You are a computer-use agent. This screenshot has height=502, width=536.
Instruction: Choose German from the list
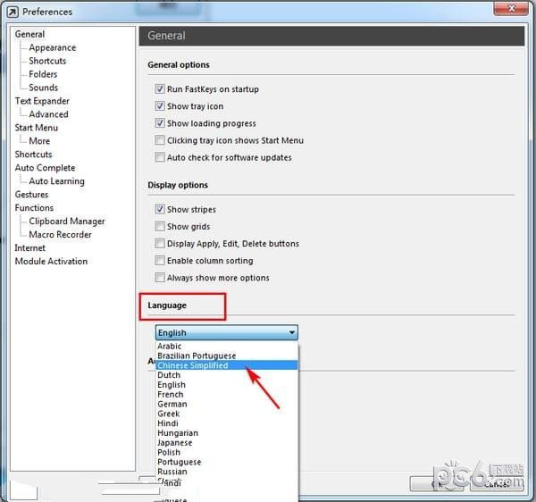pos(227,404)
